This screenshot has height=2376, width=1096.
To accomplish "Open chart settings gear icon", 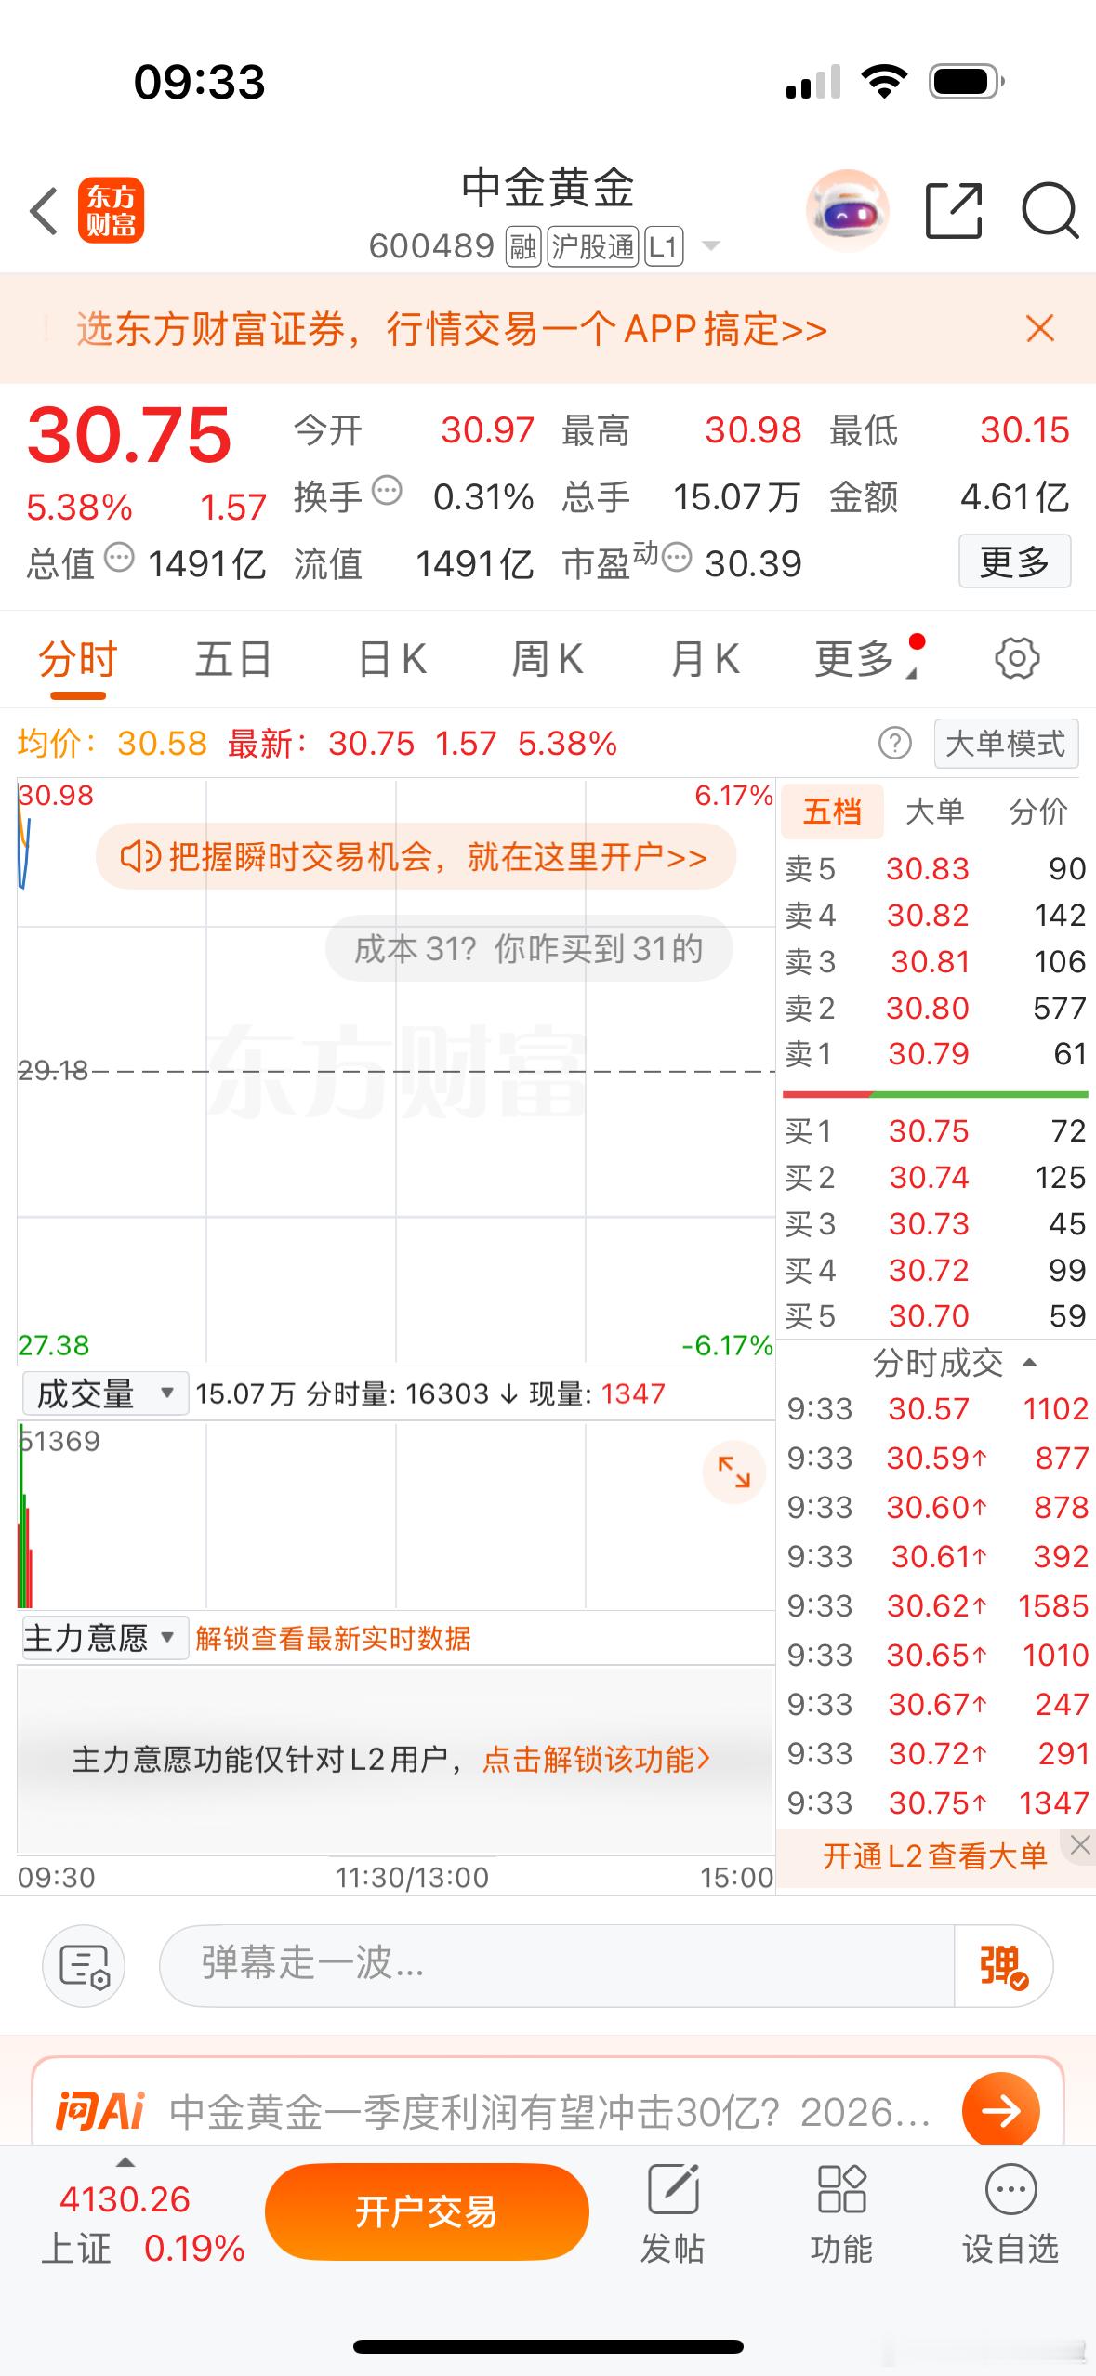I will [1017, 658].
